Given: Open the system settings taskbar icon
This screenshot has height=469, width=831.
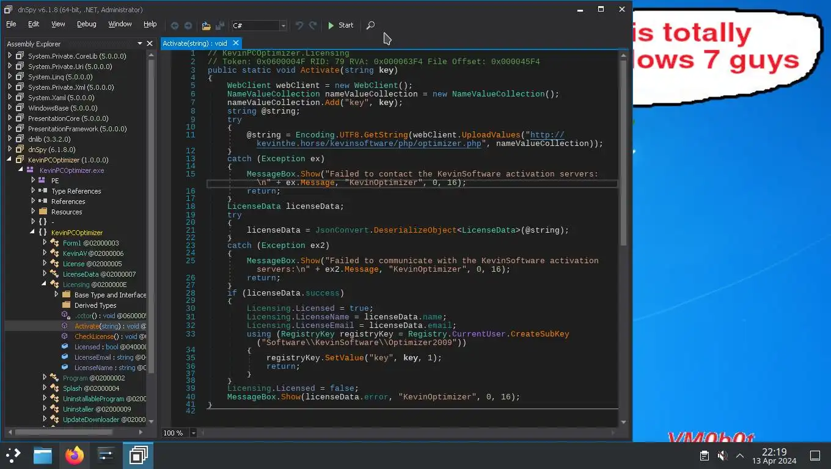Looking at the screenshot, I should click(106, 455).
